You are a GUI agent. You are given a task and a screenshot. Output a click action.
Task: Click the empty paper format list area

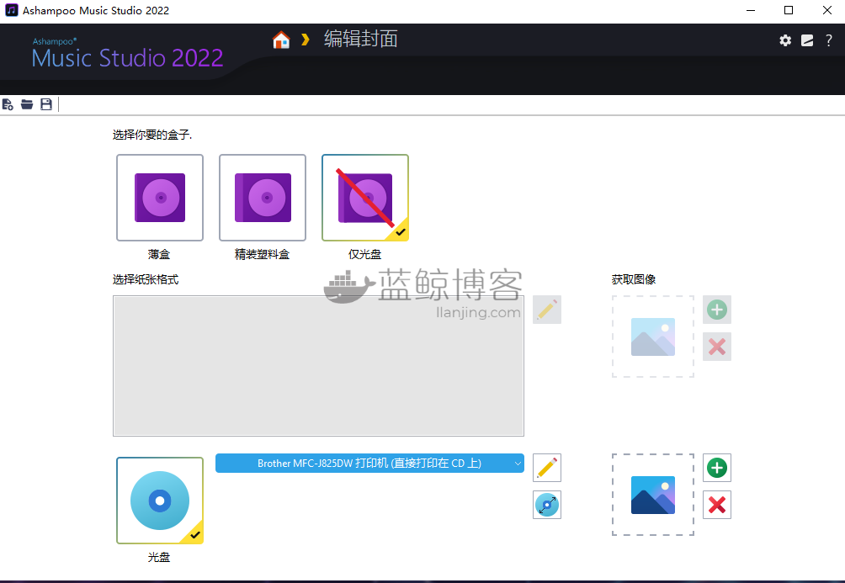tap(318, 365)
